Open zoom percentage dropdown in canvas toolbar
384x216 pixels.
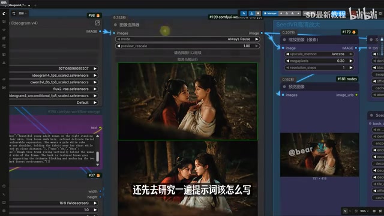[x=364, y=211]
